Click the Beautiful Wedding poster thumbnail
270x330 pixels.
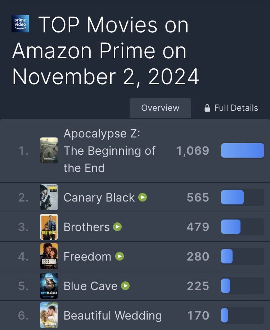coord(49,315)
